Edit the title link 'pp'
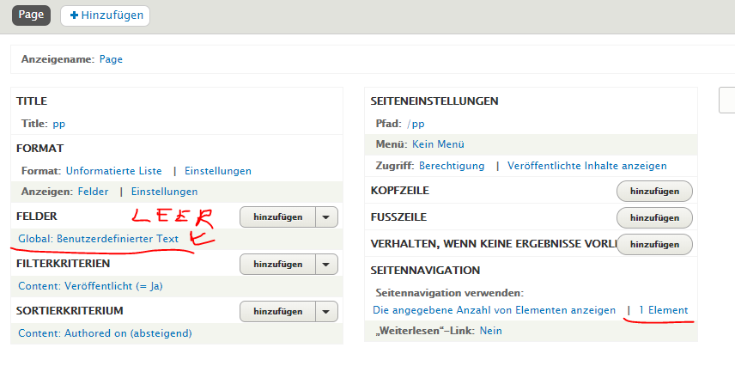735x366 pixels. (x=59, y=124)
